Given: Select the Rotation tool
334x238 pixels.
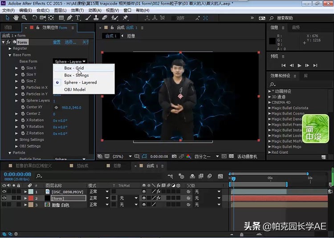Looking at the screenshot, I should point(34,18).
